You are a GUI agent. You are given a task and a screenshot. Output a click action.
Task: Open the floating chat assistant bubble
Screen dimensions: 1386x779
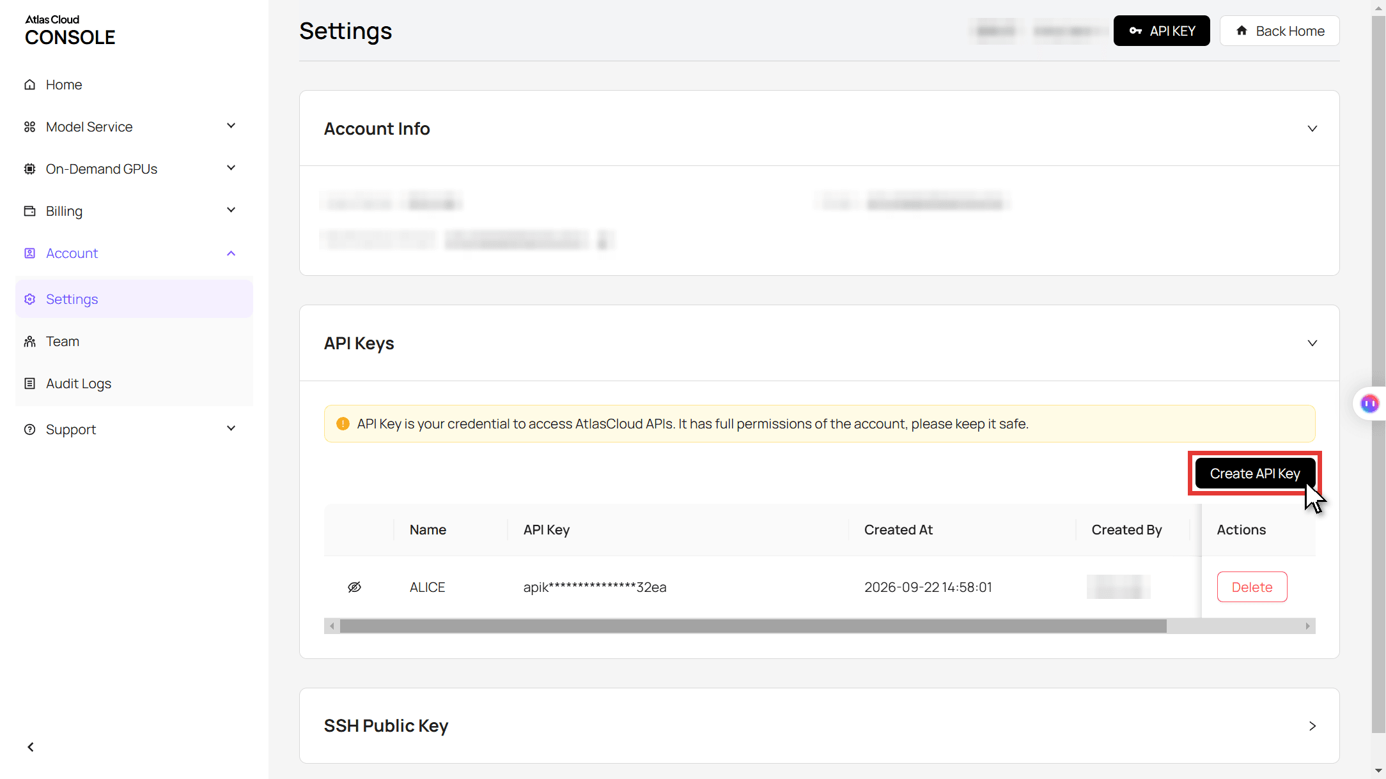click(x=1369, y=404)
